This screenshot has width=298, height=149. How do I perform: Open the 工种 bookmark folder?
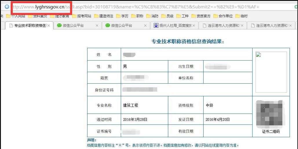click(x=182, y=16)
